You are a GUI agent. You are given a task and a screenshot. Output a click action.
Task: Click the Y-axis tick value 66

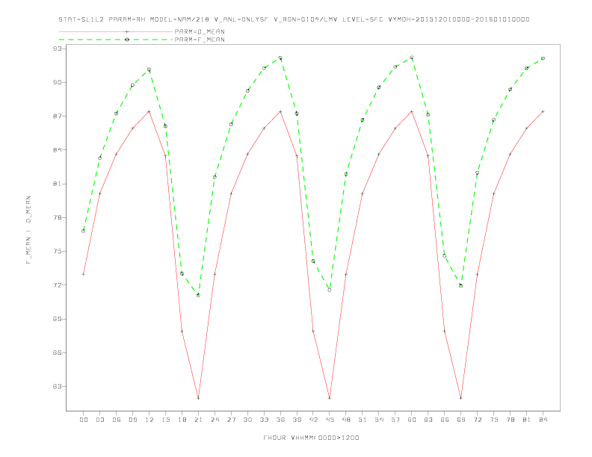pos(58,353)
